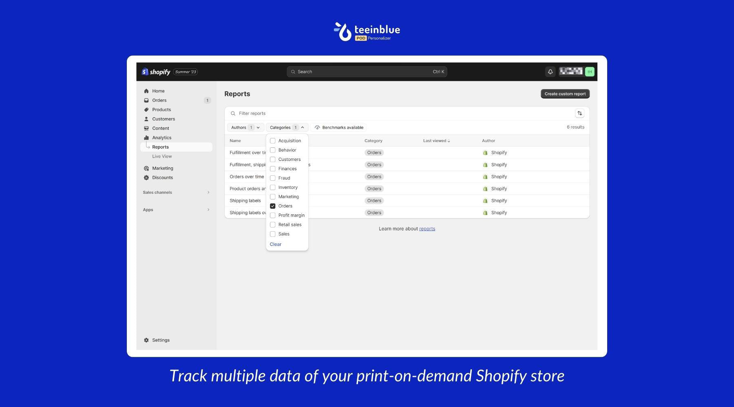Click the Name column header
Screen dimensions: 734x407
[235, 141]
